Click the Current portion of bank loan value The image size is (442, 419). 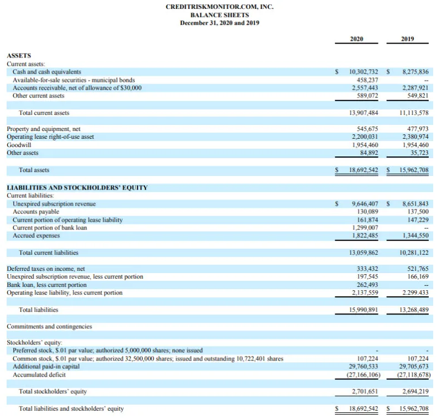pyautogui.click(x=365, y=228)
